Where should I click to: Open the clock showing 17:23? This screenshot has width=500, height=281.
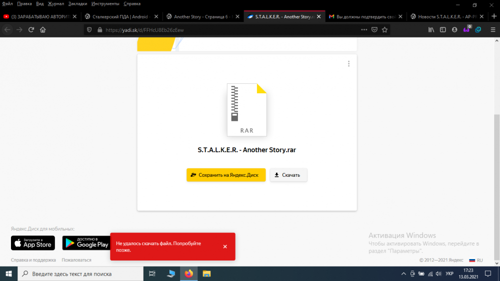click(468, 274)
